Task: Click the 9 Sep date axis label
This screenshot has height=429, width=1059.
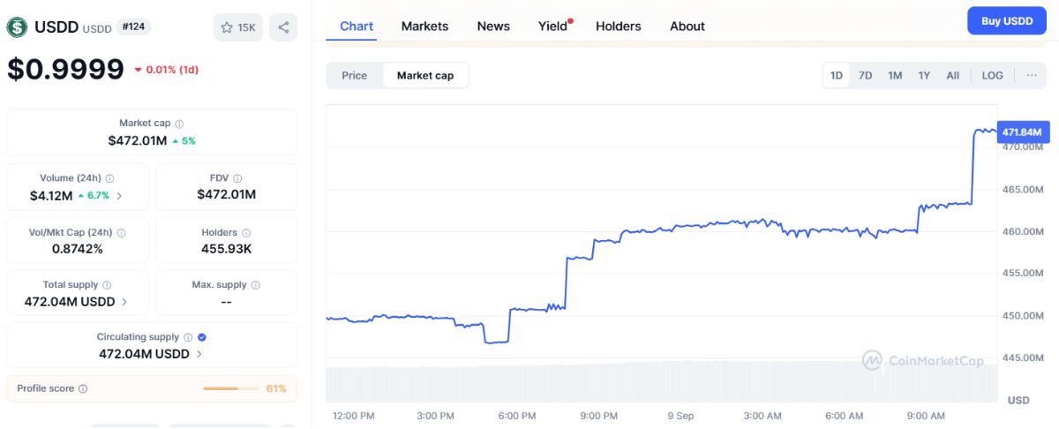Action: point(680,416)
